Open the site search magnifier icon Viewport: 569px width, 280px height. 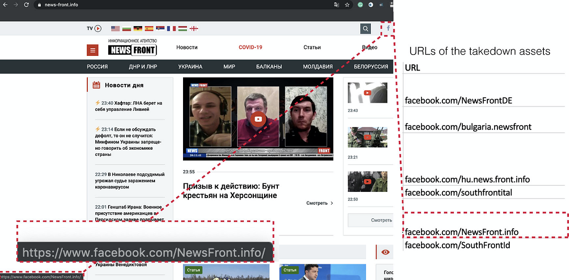pos(365,29)
